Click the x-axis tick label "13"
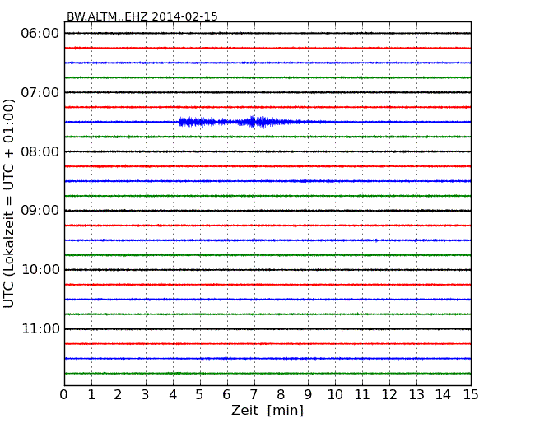535x428 pixels. (x=416, y=395)
